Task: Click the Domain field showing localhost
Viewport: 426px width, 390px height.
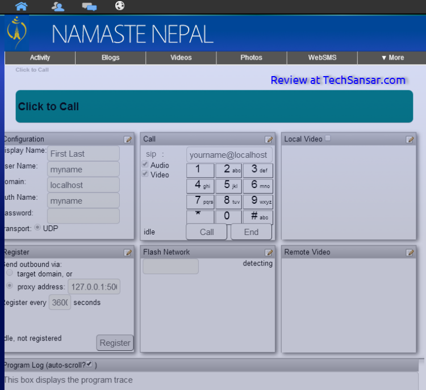Action: coord(83,185)
